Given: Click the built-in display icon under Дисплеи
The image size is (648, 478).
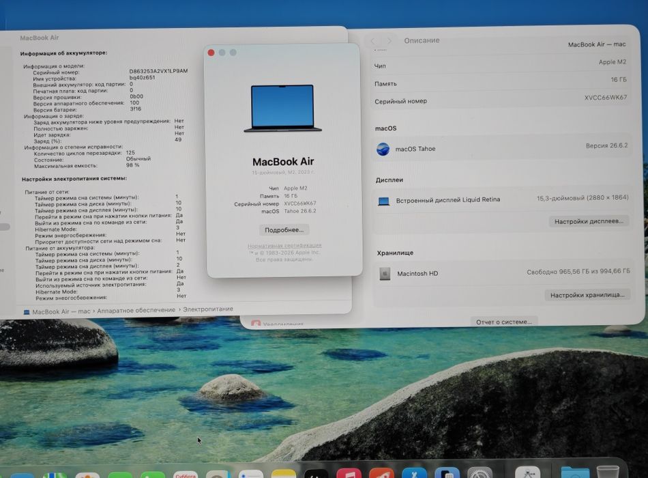Looking at the screenshot, I should pyautogui.click(x=383, y=201).
